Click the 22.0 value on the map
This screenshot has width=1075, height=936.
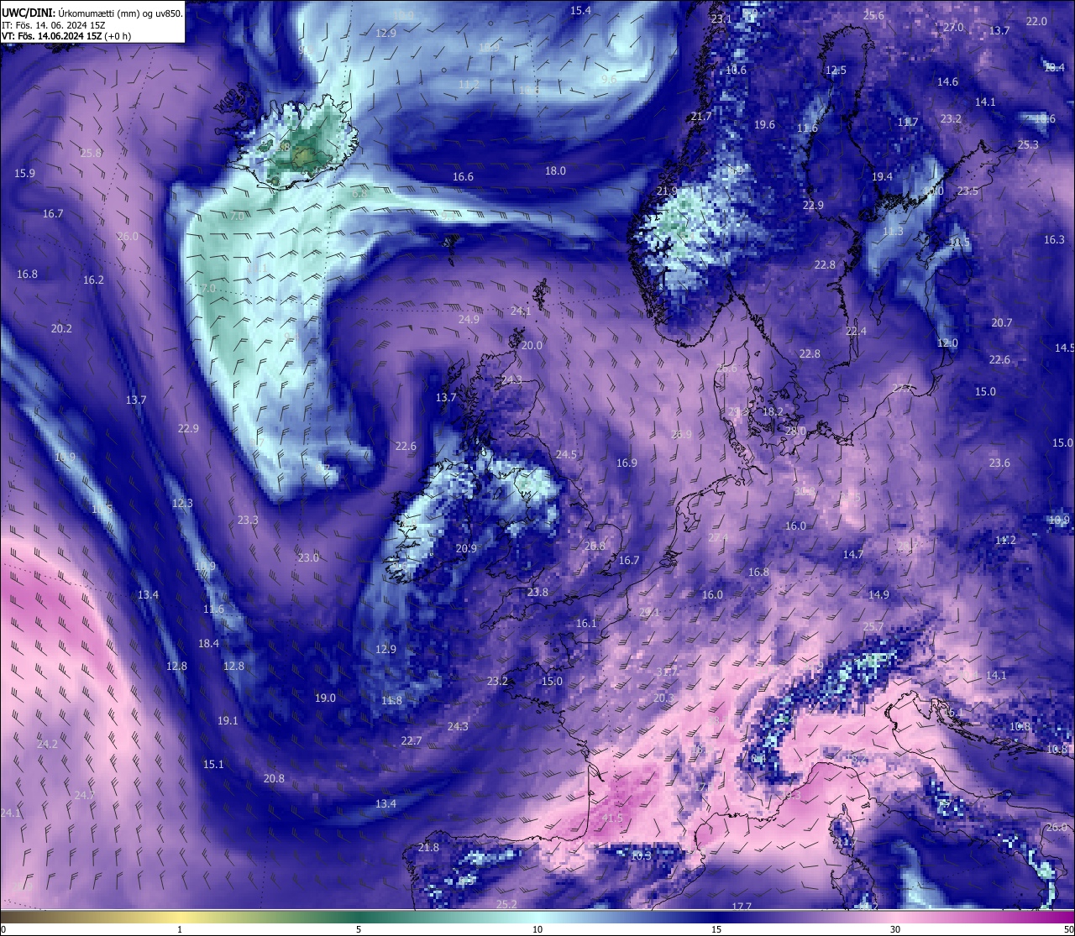1036,21
